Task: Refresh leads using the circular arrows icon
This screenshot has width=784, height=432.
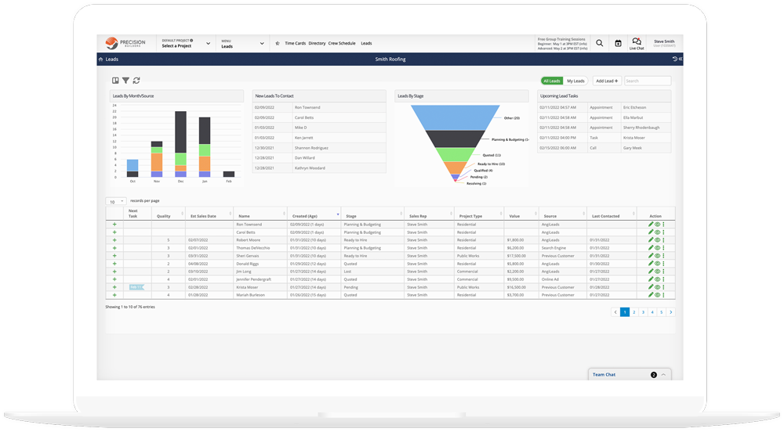Action: [136, 81]
